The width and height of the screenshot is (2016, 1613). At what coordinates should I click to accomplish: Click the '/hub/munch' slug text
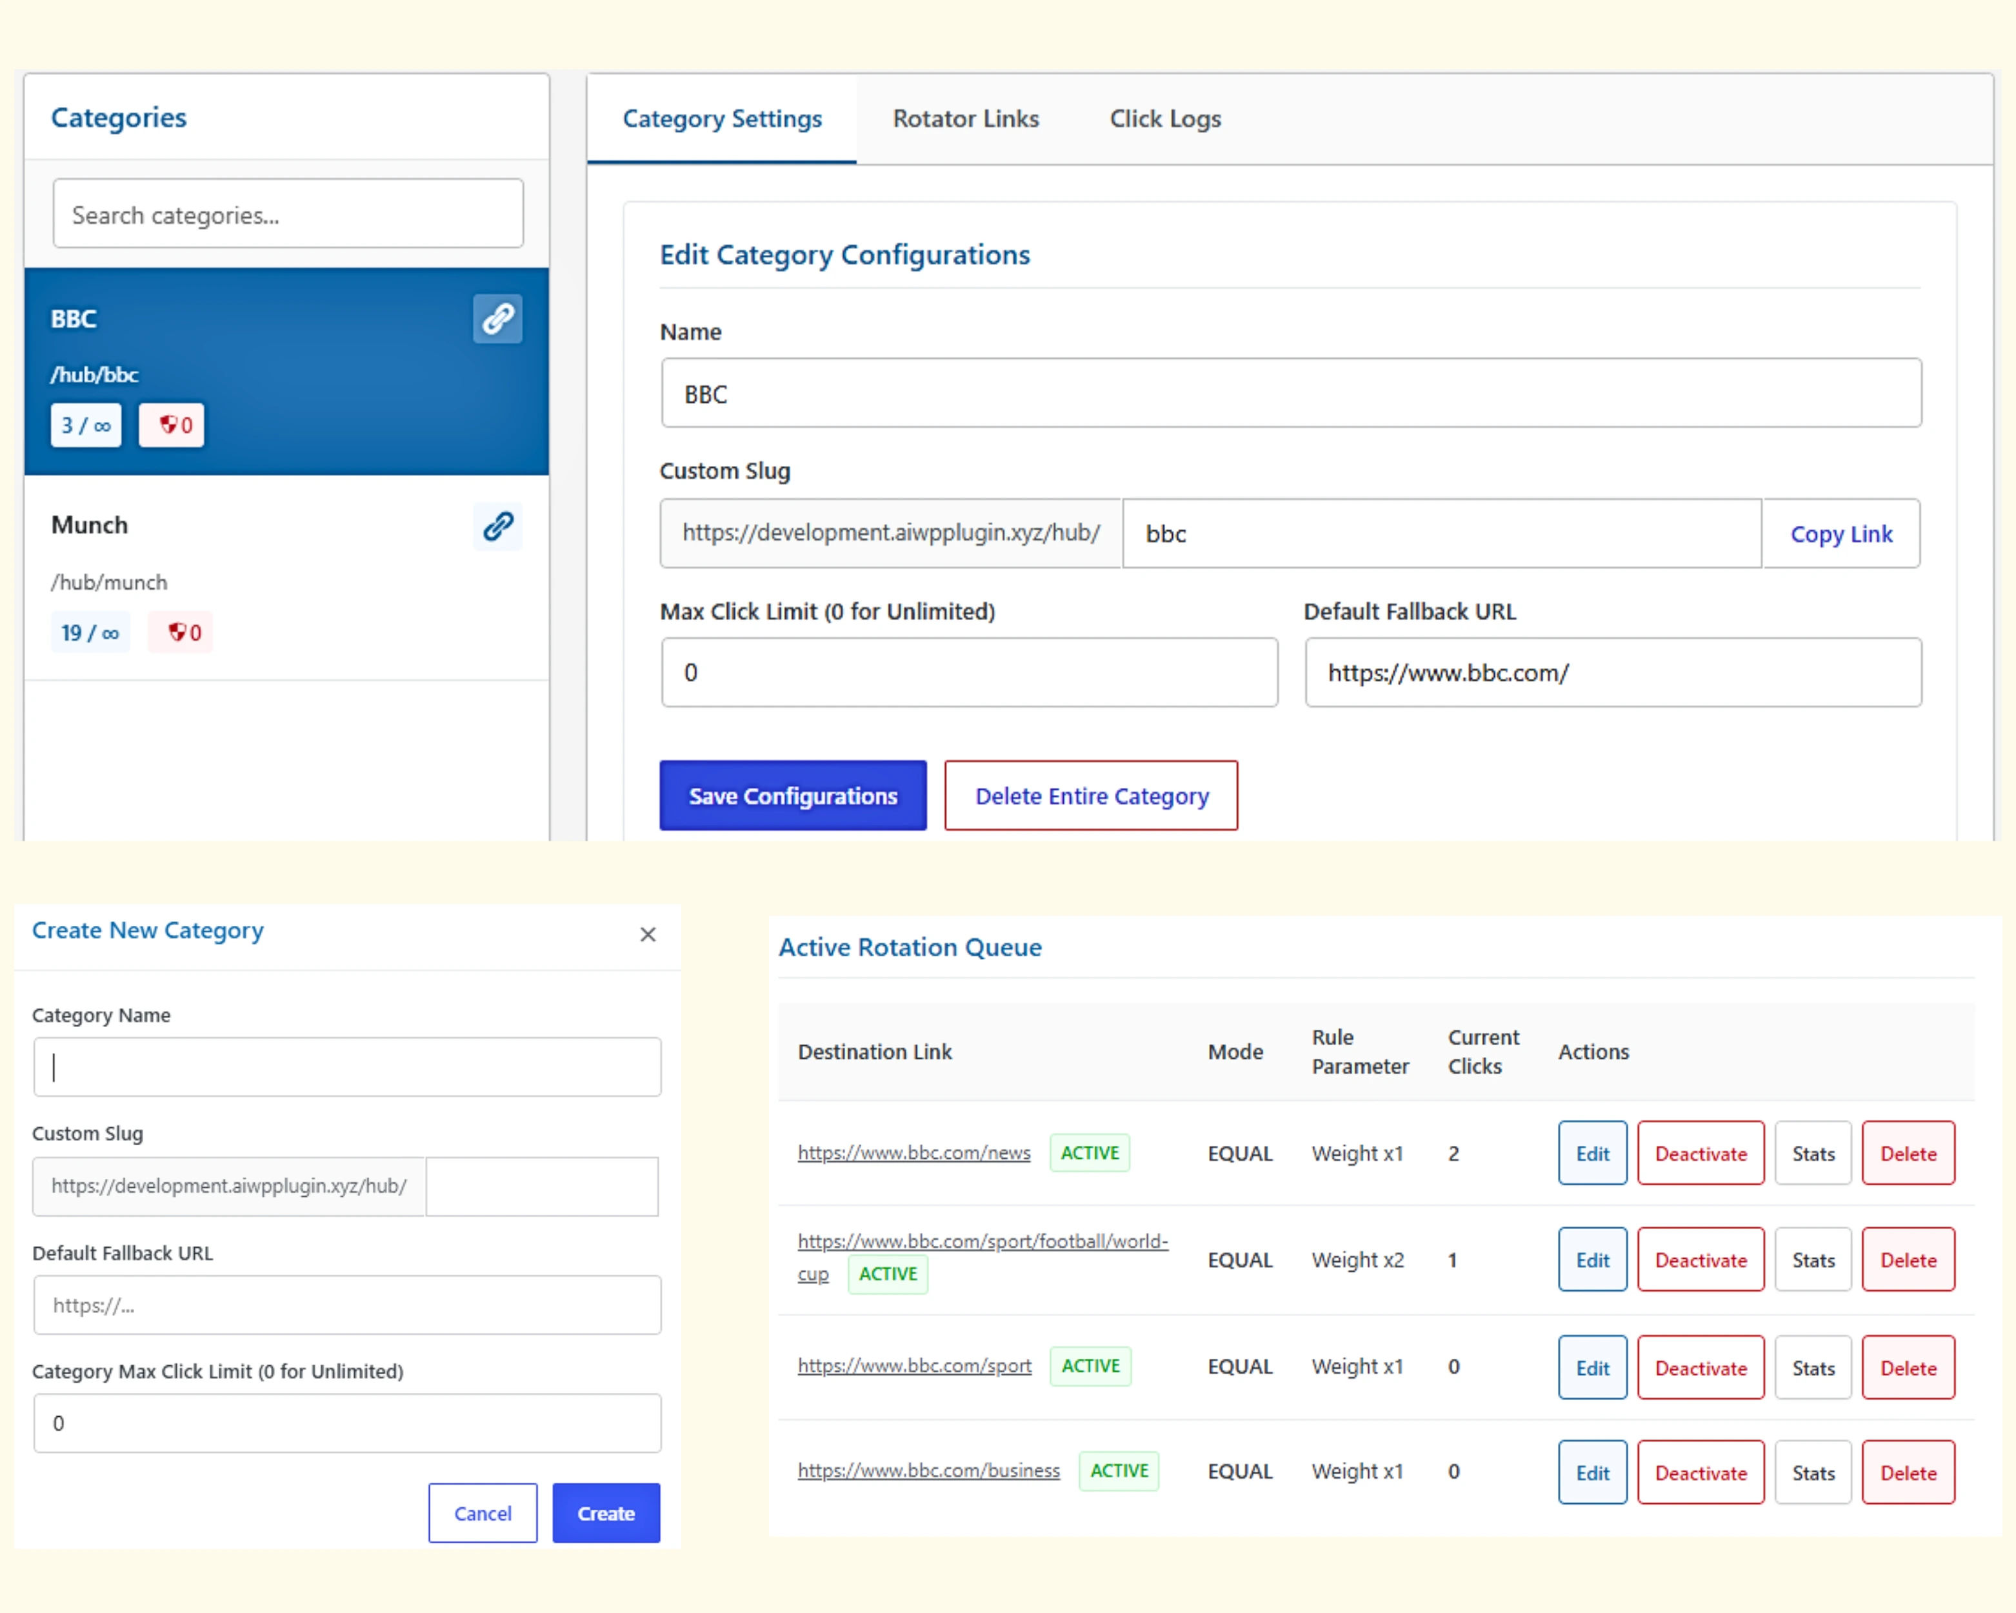pyautogui.click(x=110, y=583)
